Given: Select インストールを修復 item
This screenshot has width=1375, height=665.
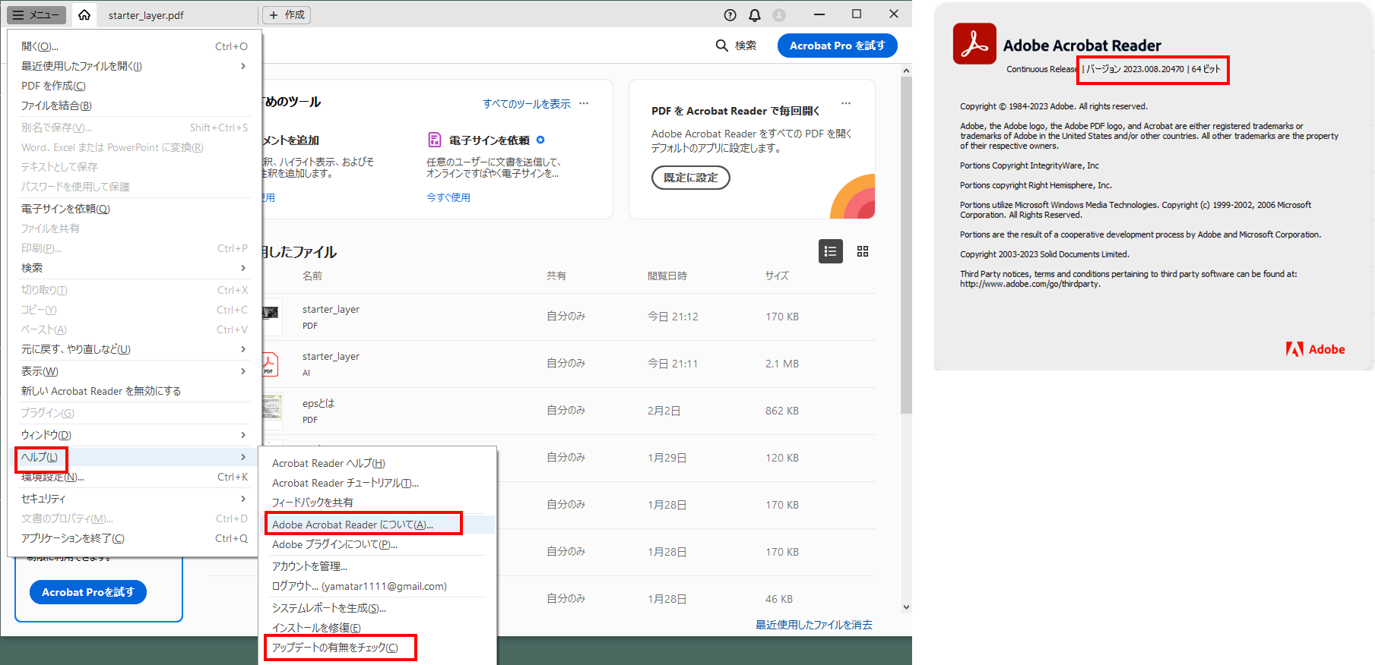Looking at the screenshot, I should [x=378, y=628].
